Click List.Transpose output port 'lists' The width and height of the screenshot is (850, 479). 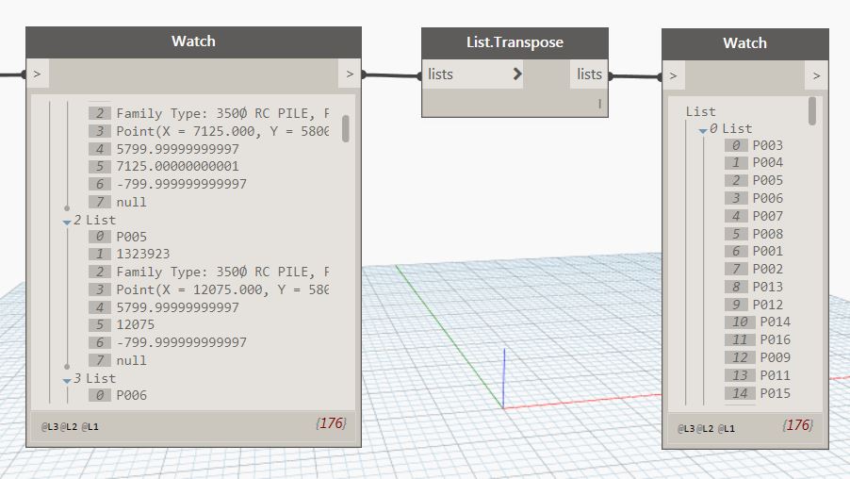pyautogui.click(x=589, y=74)
